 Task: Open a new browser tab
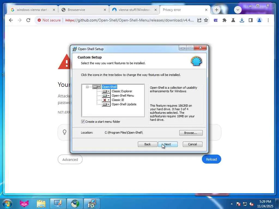point(216,10)
